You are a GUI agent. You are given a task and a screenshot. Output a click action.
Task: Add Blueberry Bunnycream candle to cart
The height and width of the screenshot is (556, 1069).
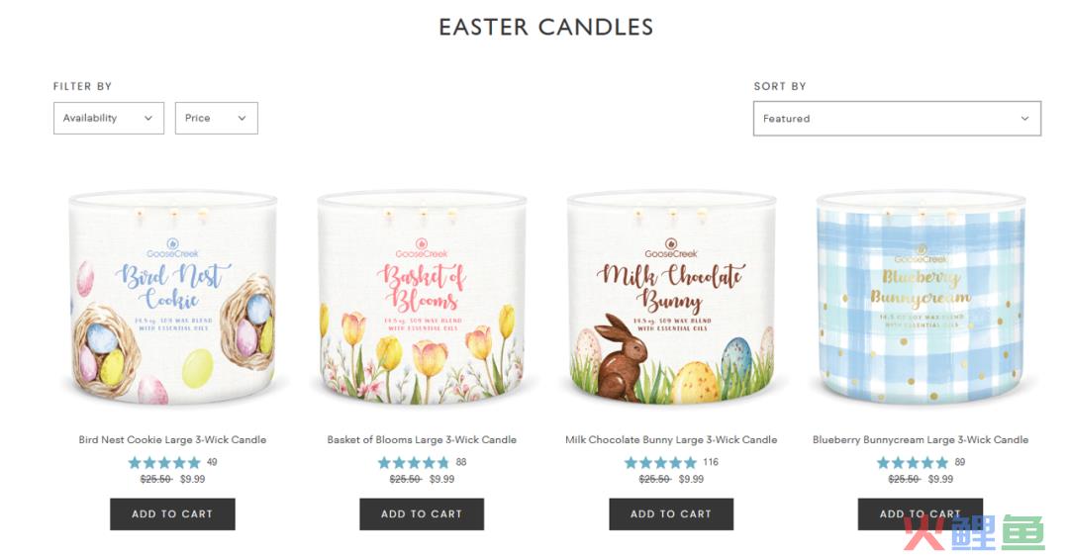(920, 513)
